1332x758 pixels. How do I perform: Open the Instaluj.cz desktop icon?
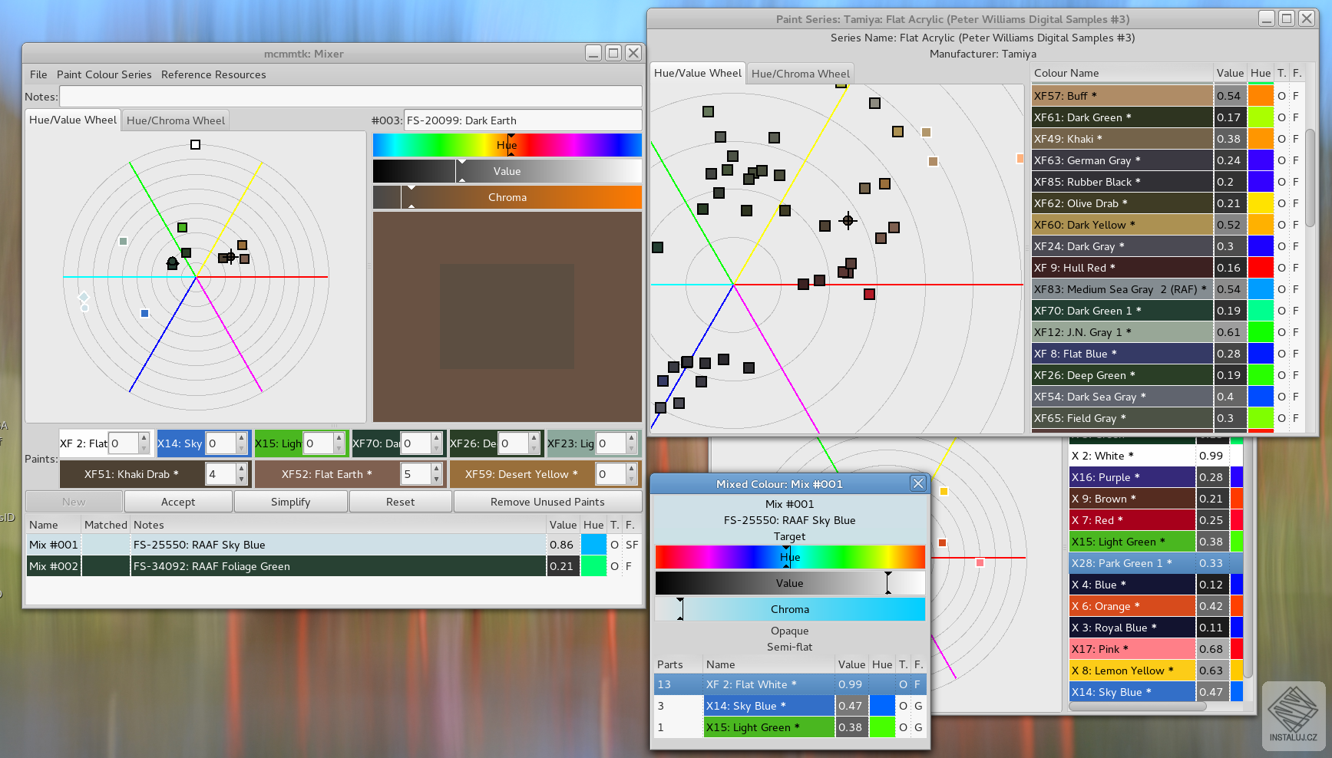[x=1292, y=714]
